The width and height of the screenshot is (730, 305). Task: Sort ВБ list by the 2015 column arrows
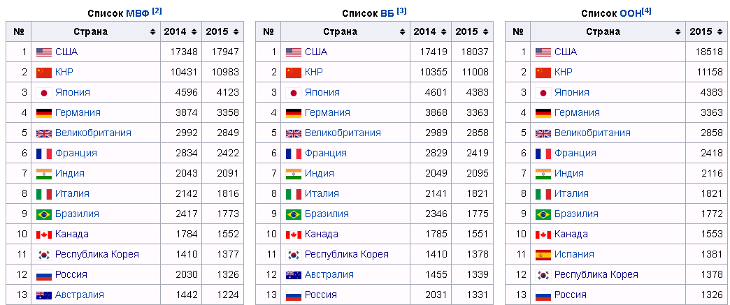pyautogui.click(x=485, y=32)
